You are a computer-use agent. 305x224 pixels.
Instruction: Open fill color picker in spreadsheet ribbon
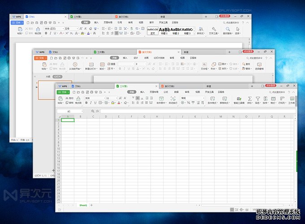[113, 103]
